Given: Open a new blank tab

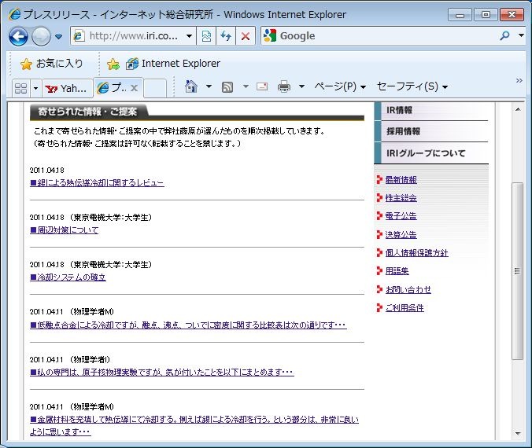Looking at the screenshot, I should [x=155, y=89].
